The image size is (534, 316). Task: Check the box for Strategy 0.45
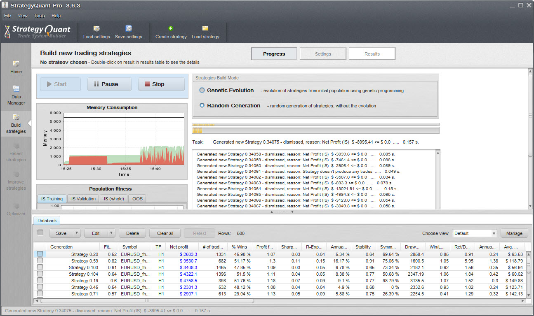tap(40, 287)
